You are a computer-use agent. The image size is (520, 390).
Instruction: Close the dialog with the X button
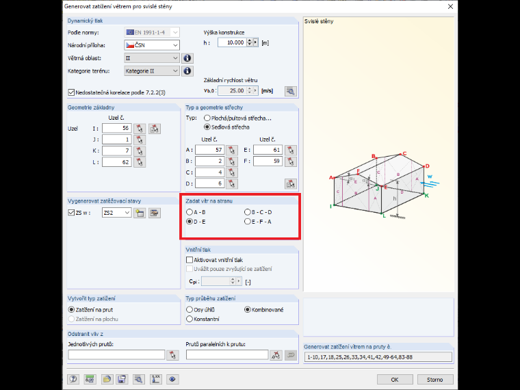(450, 6)
